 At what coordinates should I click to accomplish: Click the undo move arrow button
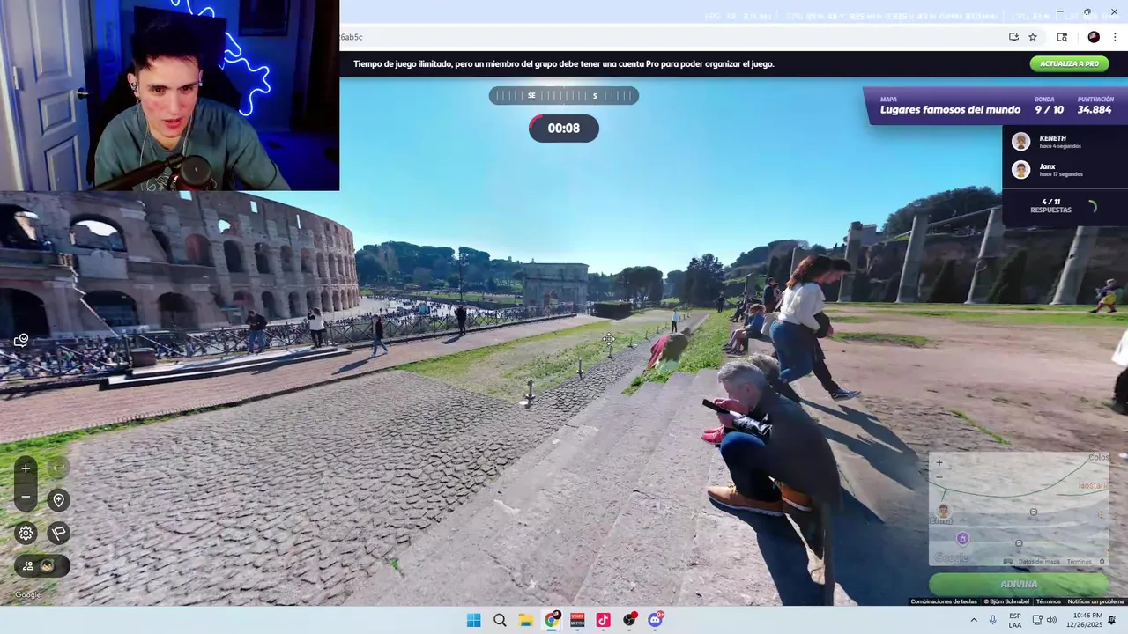(59, 468)
